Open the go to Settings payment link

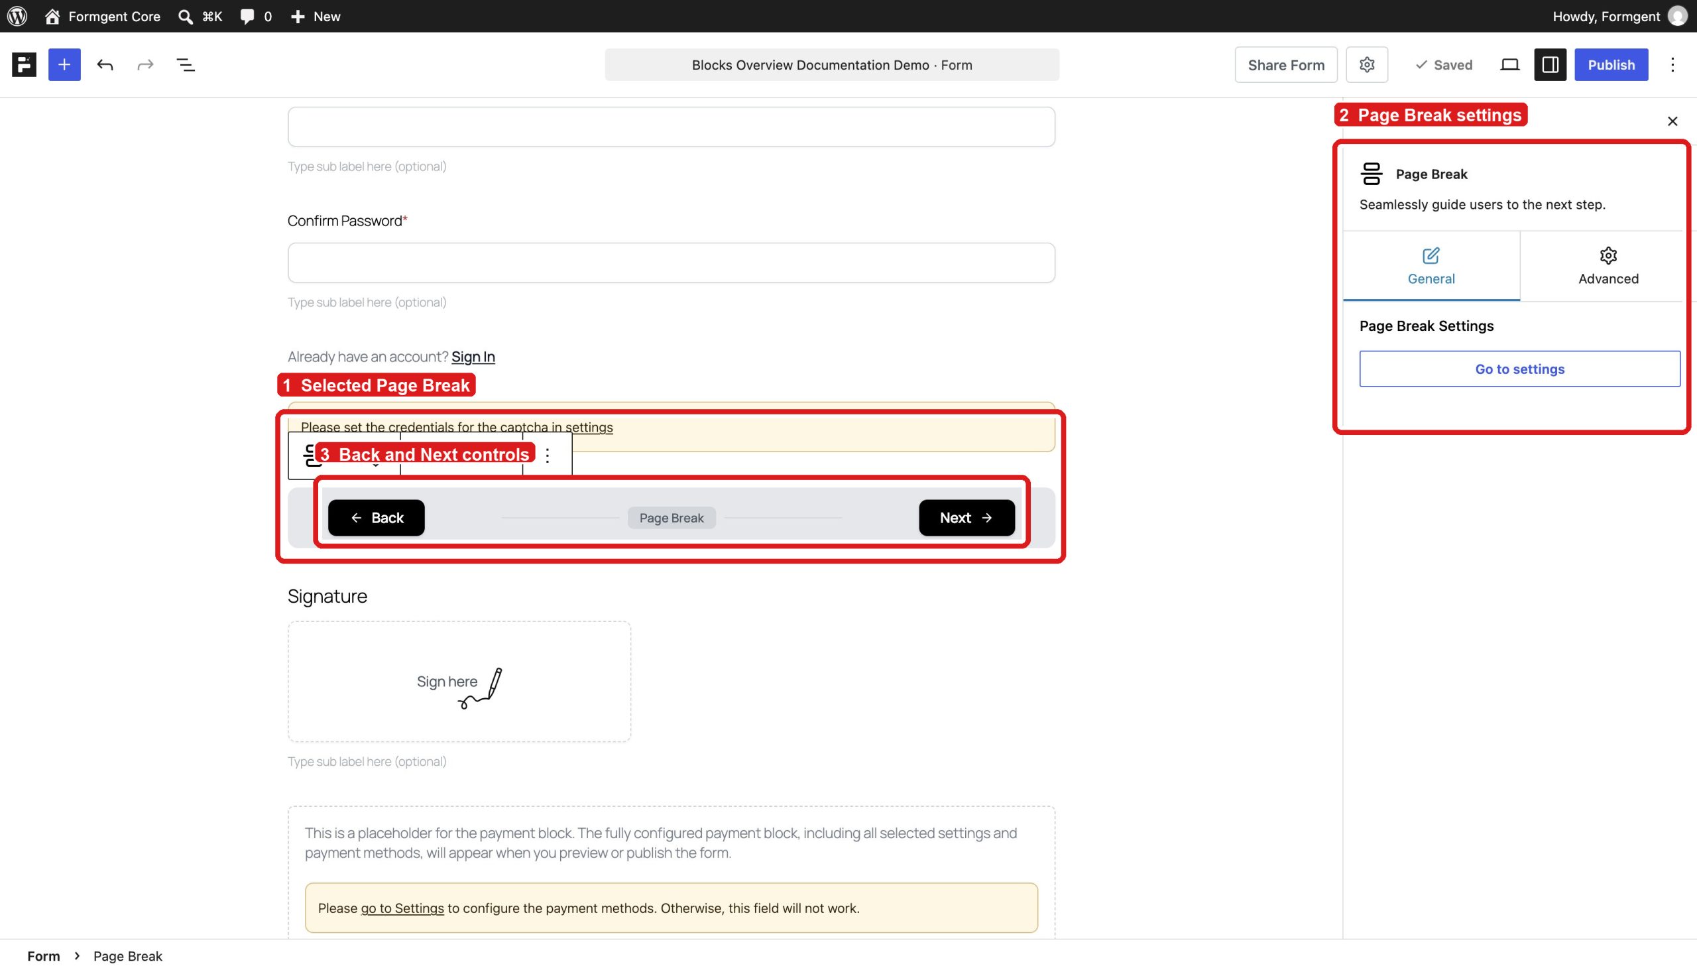point(402,908)
